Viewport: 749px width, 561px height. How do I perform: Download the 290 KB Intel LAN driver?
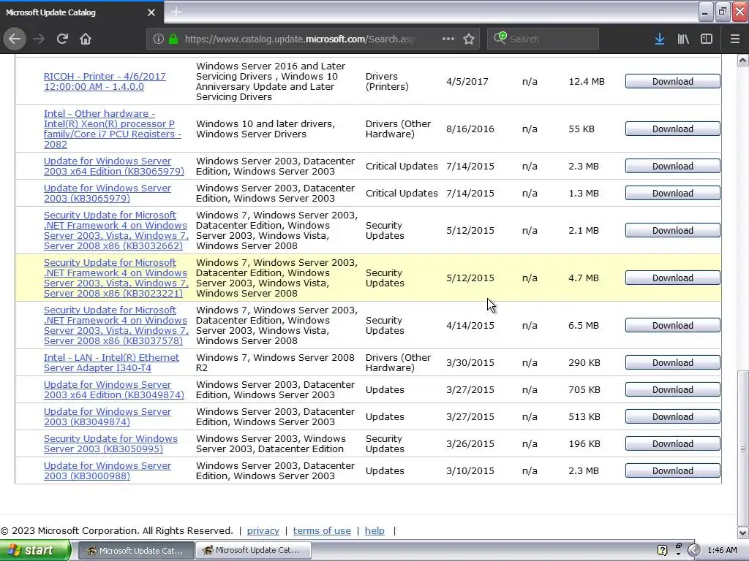[673, 362]
